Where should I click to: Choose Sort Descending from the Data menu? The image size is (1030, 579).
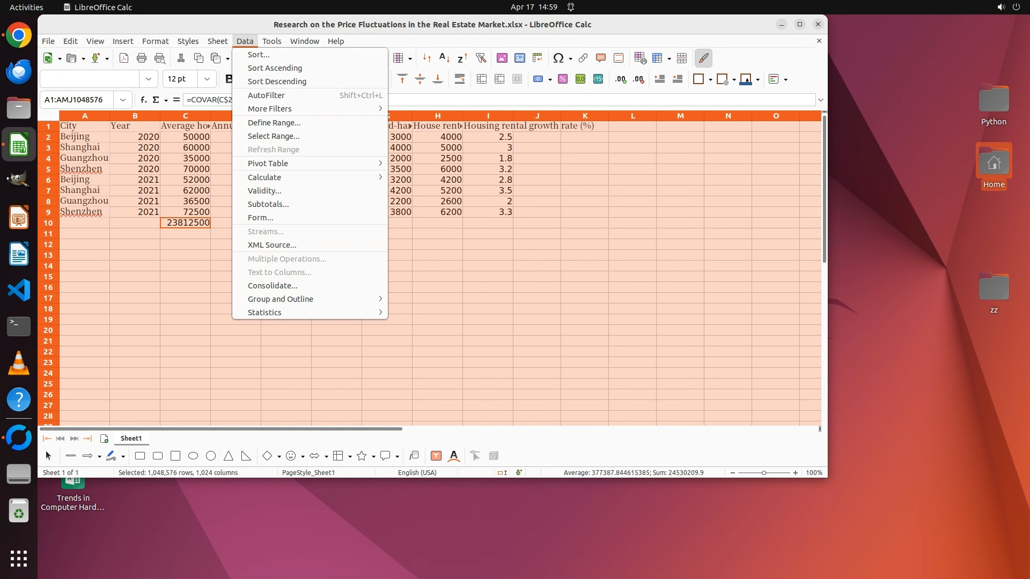tap(277, 81)
